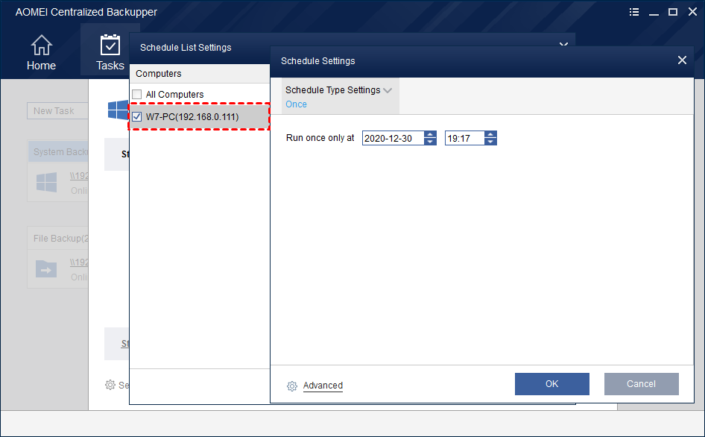Select the W7-PC(192.168.0.111) row text

point(192,117)
